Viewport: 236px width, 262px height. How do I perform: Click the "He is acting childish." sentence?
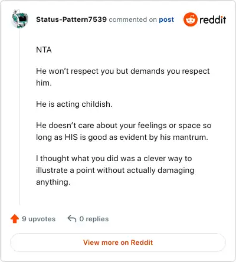pos(74,104)
